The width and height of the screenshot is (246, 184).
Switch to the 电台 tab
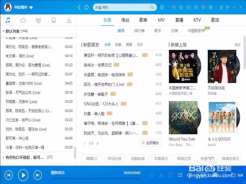[x=125, y=20]
